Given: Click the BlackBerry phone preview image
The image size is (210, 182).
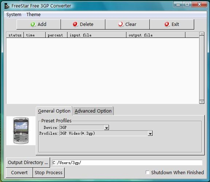Looking at the screenshot, I should tap(21, 130).
